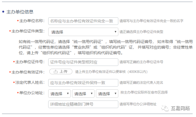Open the first 单位办公地址 province dropdown
This screenshot has height=117, width=196.
(x=59, y=94)
